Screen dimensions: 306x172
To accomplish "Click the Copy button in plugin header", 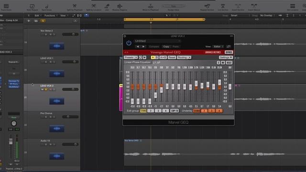I will tap(166, 47).
